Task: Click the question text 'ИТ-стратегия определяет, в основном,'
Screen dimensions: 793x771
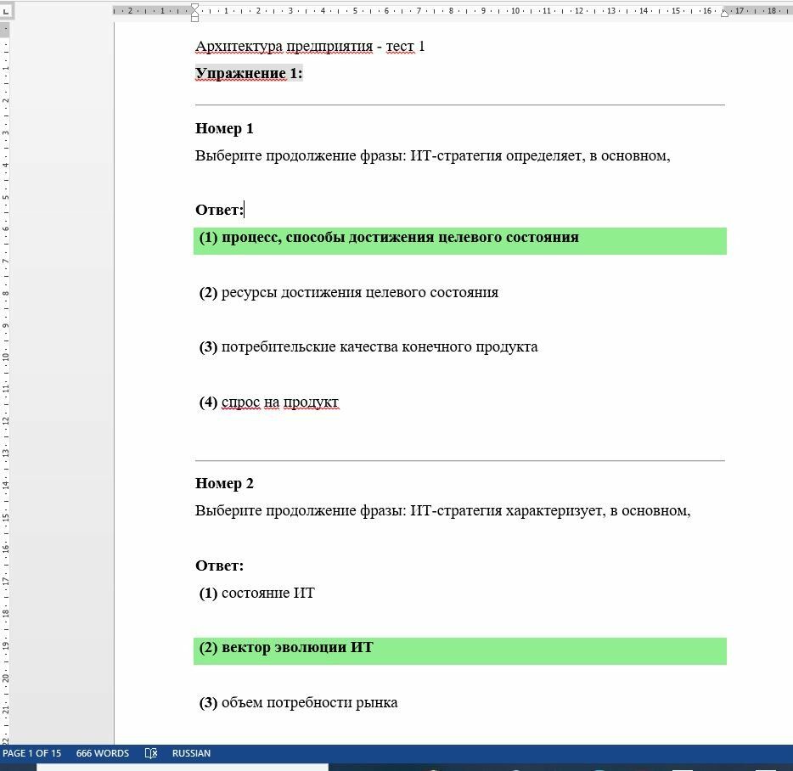Action: 540,155
